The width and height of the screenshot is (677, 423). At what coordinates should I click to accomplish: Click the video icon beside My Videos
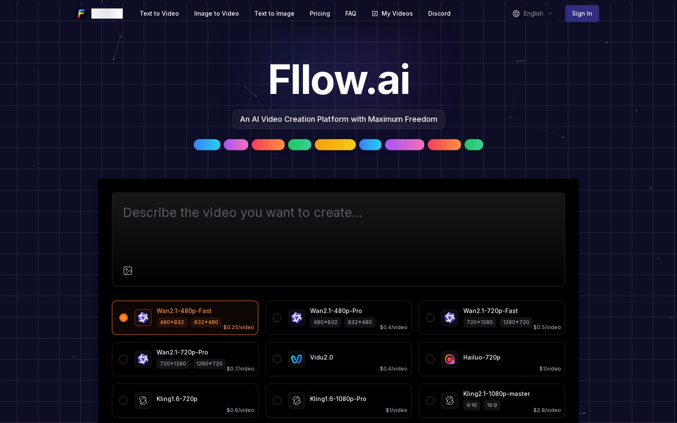coord(374,13)
